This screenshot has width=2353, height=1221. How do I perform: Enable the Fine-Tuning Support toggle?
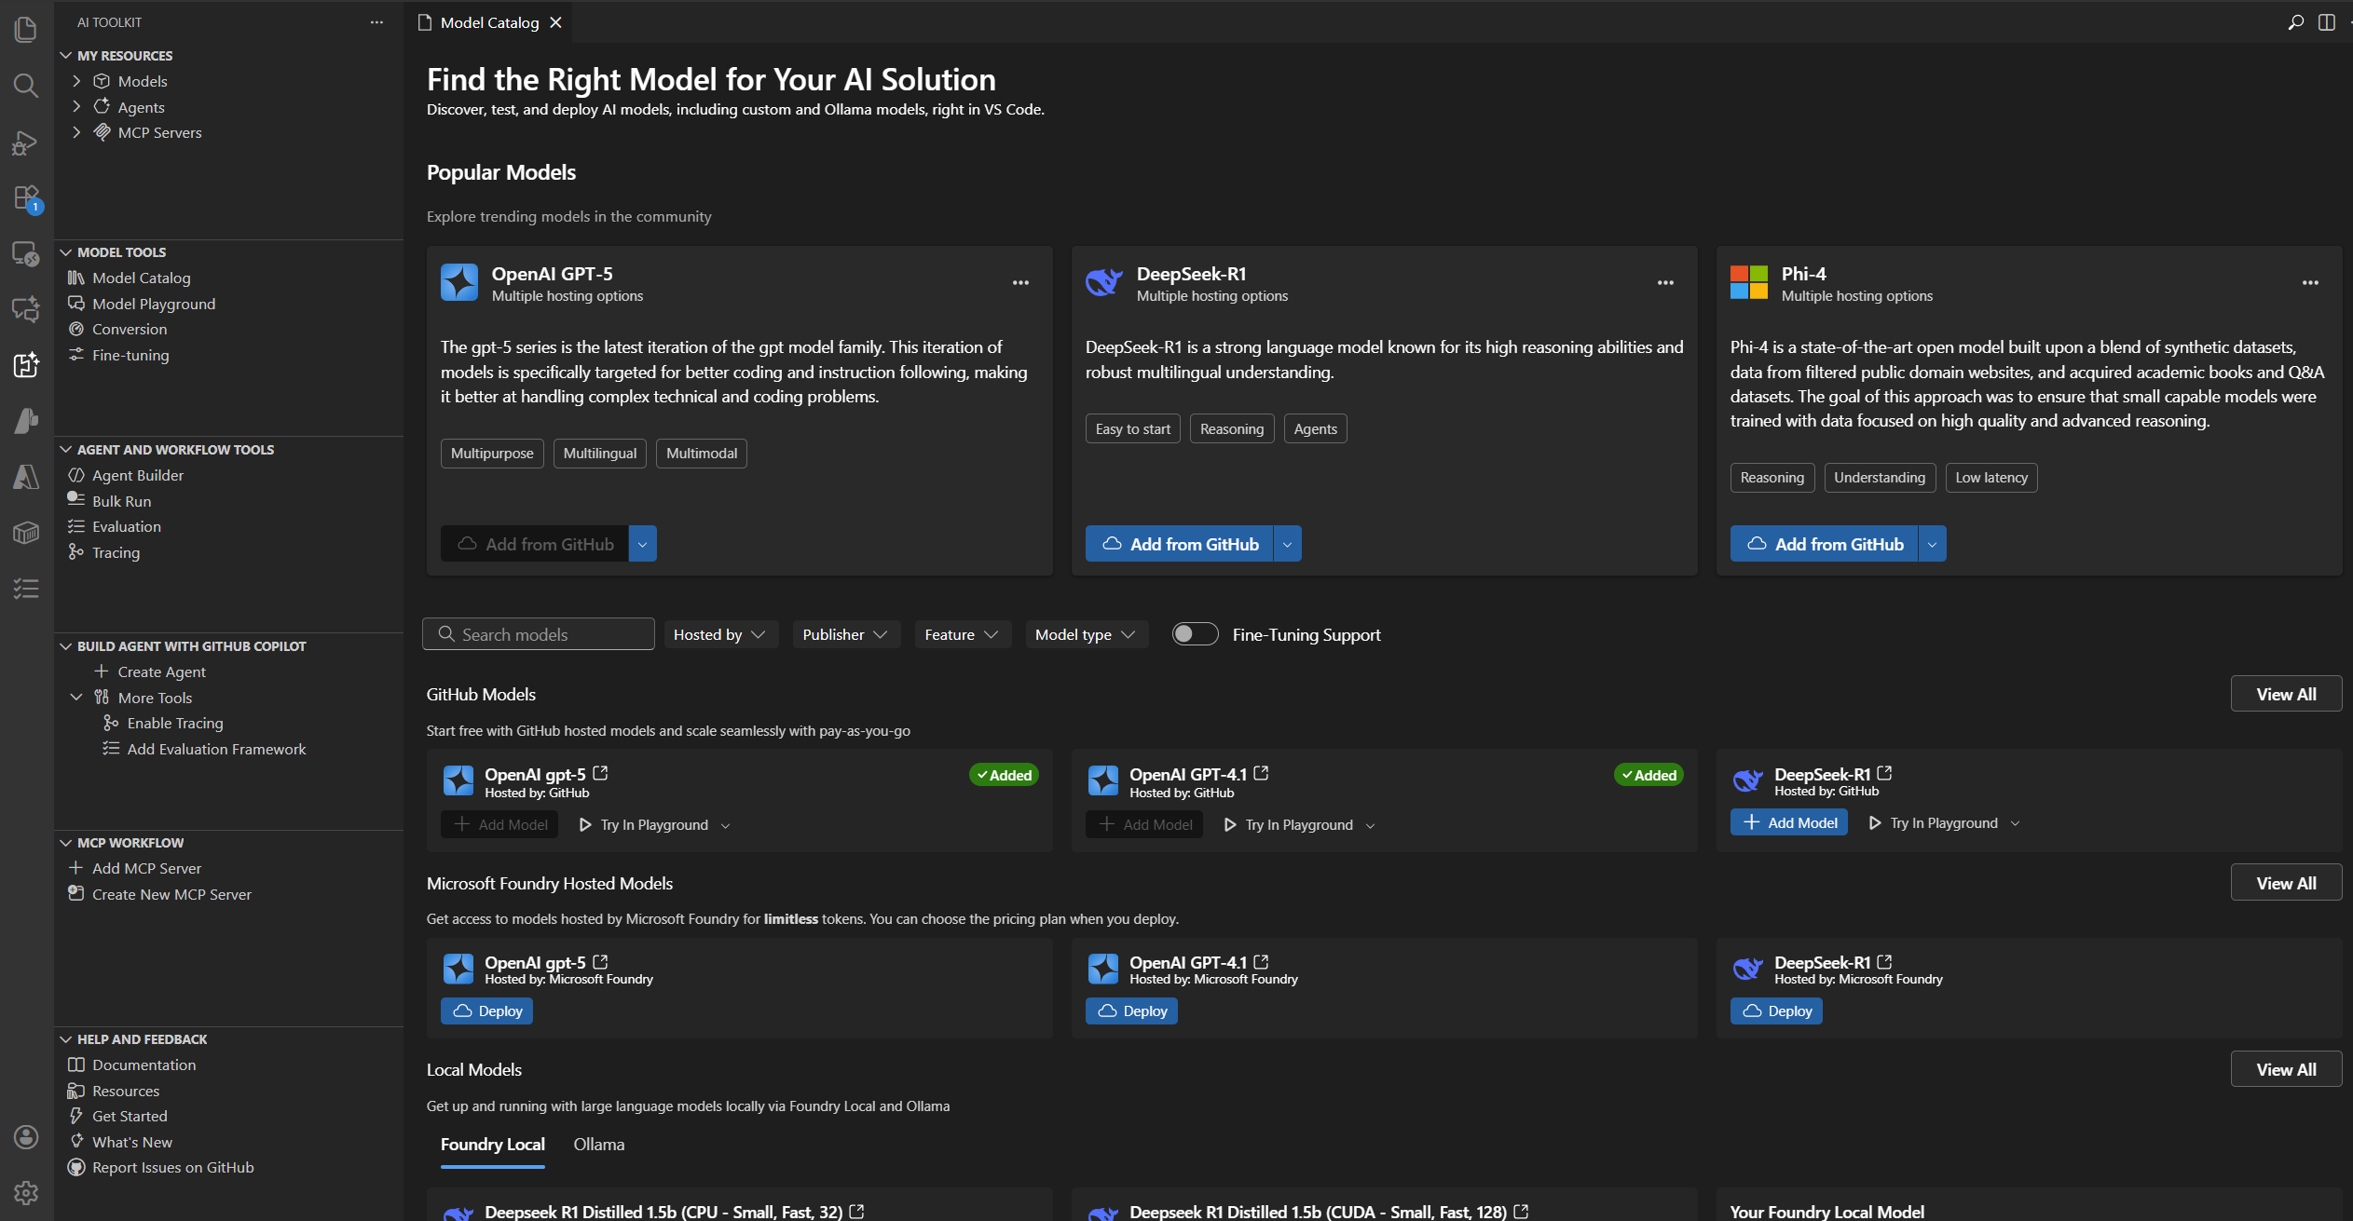1195,633
